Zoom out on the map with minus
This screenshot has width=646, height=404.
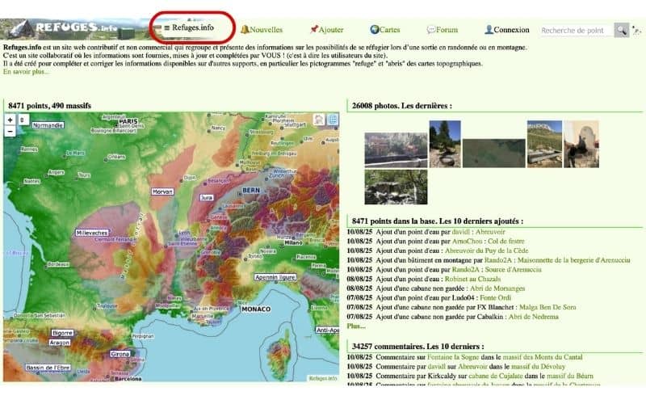pos(10,131)
